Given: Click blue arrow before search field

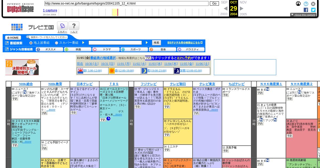Looking at the screenshot, I should point(83,43).
